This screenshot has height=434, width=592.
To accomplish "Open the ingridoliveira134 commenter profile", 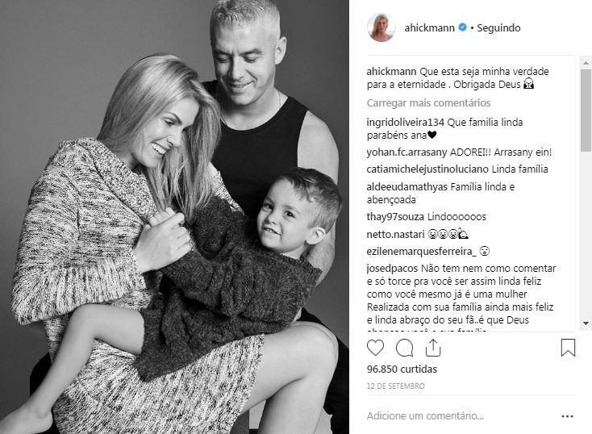I will [x=405, y=123].
